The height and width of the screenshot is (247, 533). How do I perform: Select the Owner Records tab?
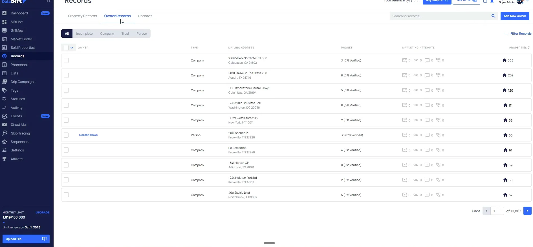click(x=117, y=16)
